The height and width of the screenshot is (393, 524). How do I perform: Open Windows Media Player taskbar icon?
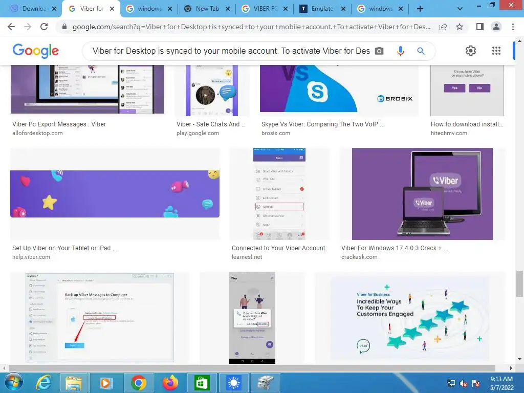tap(105, 383)
